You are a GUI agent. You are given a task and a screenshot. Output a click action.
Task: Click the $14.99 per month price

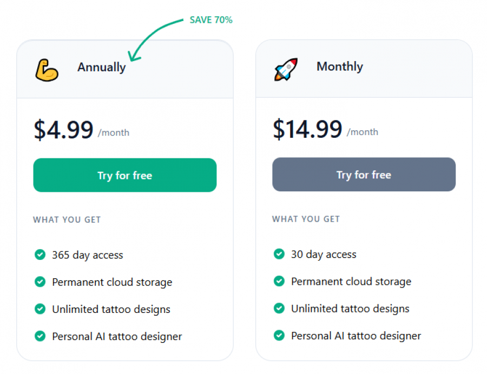pyautogui.click(x=307, y=129)
